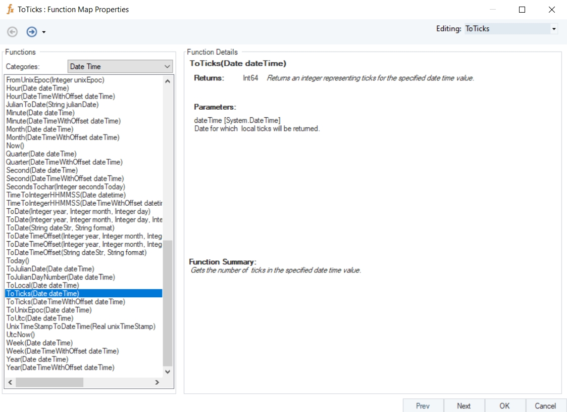Screen dimensions: 567x412
Task: Click the forward navigation arrow icon
Action: click(31, 32)
